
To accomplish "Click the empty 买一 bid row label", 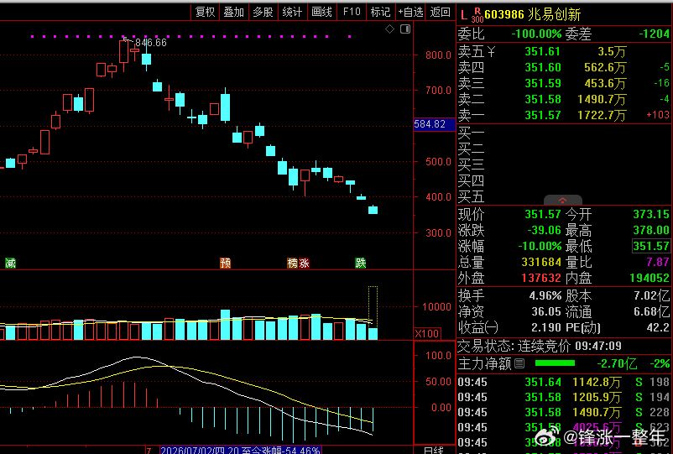I will (471, 133).
